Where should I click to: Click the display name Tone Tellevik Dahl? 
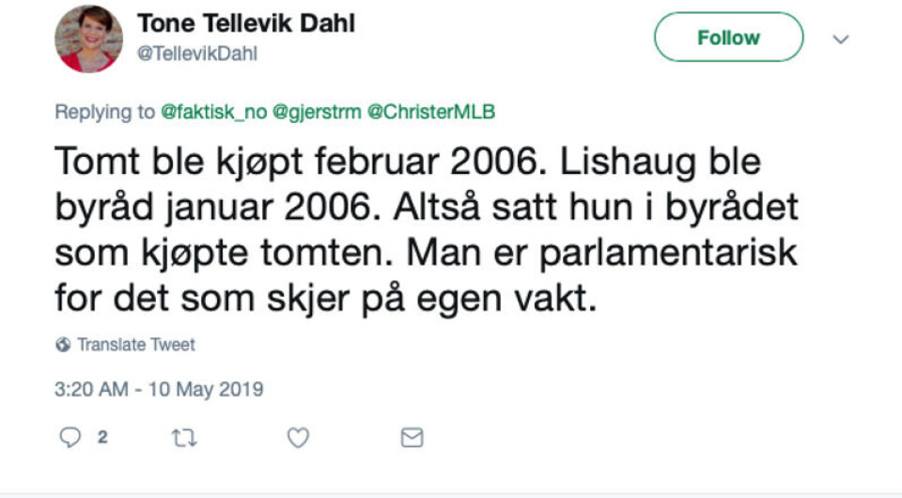[246, 24]
